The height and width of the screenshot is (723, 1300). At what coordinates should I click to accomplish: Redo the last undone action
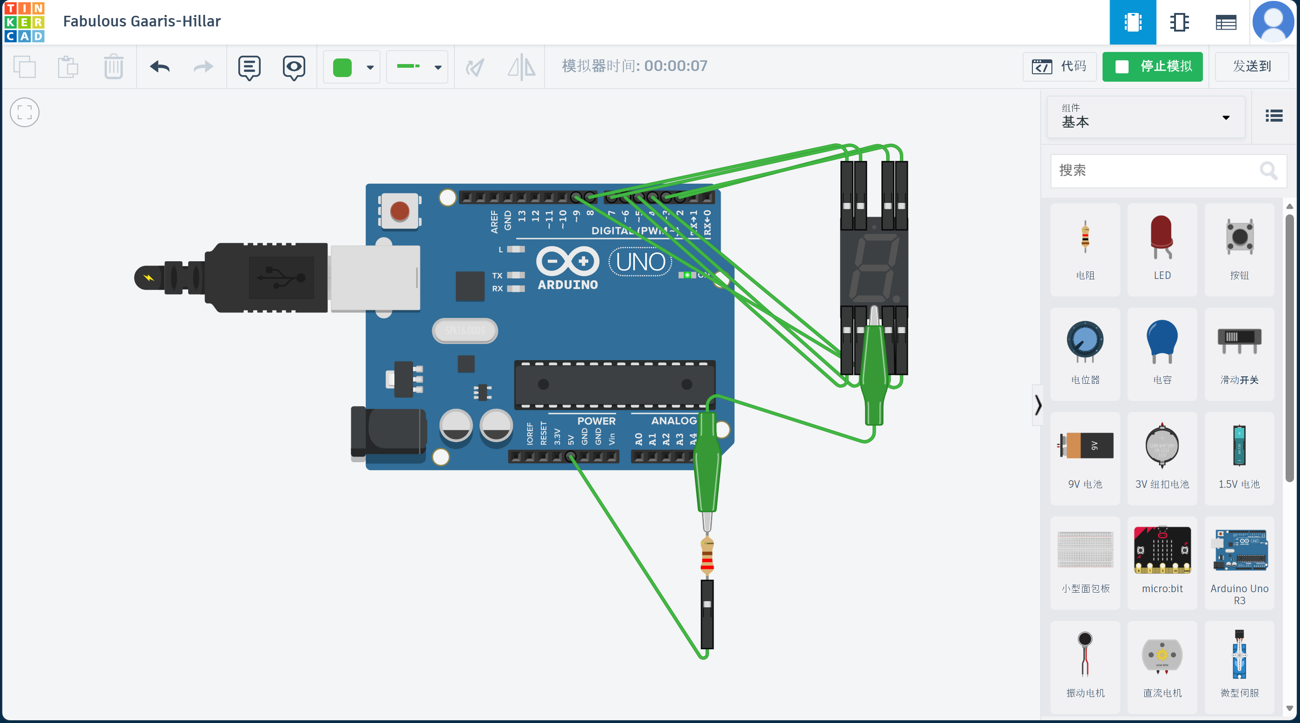tap(204, 66)
